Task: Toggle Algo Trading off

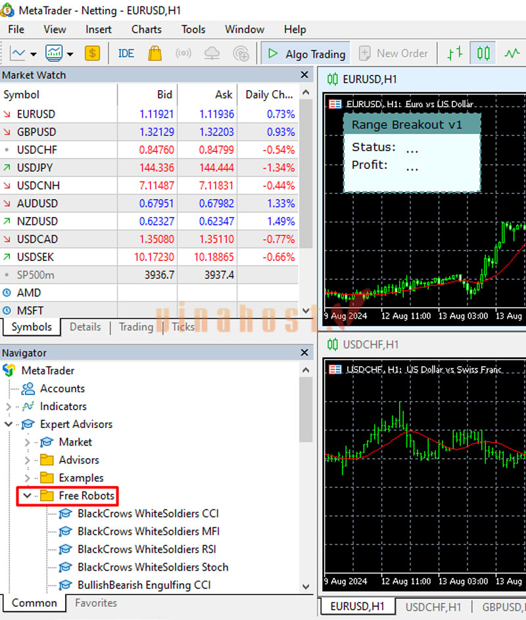Action: [314, 53]
